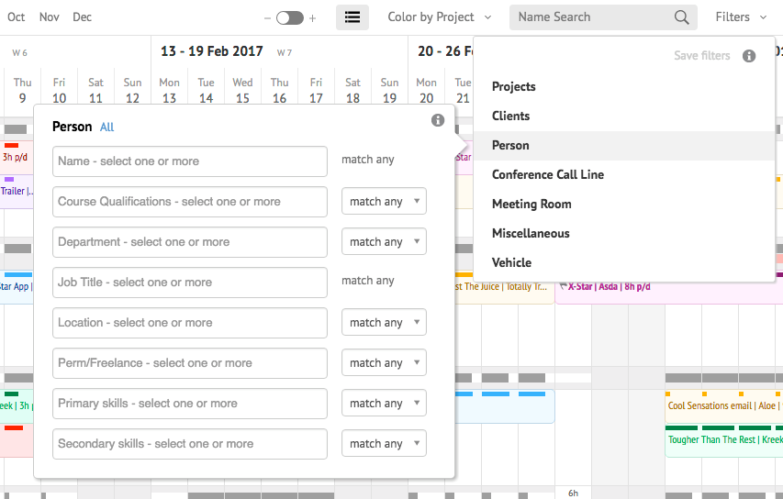This screenshot has width=783, height=499.
Task: Select Meeting Room filter option
Action: (x=531, y=204)
